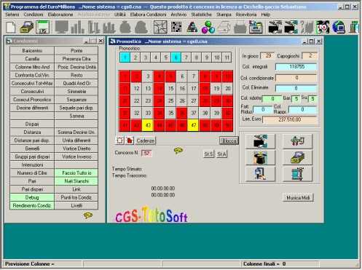Click the greyed-out money bag toolbar icon

pyautogui.click(x=125, y=27)
